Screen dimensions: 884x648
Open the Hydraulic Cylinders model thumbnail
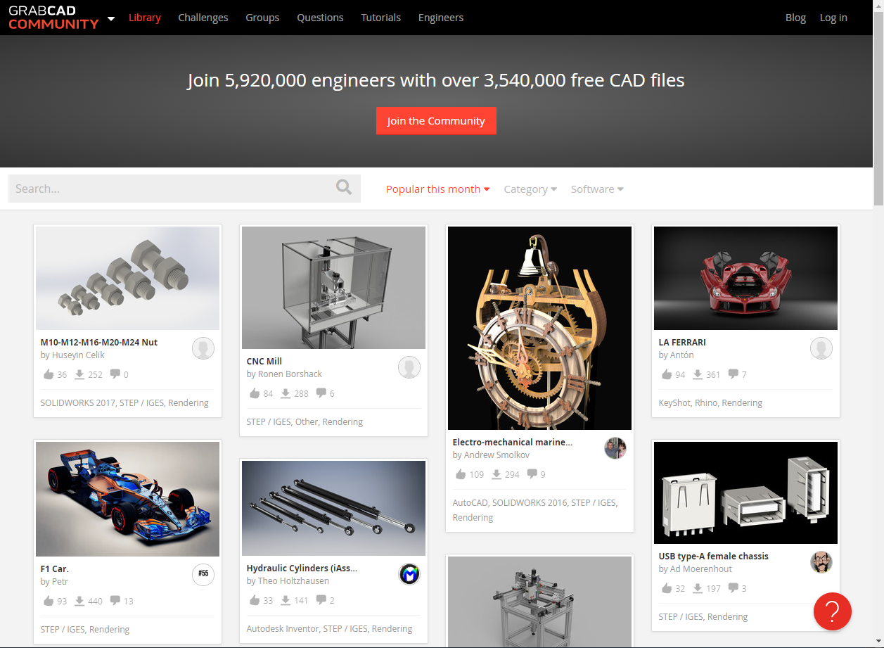pyautogui.click(x=334, y=508)
